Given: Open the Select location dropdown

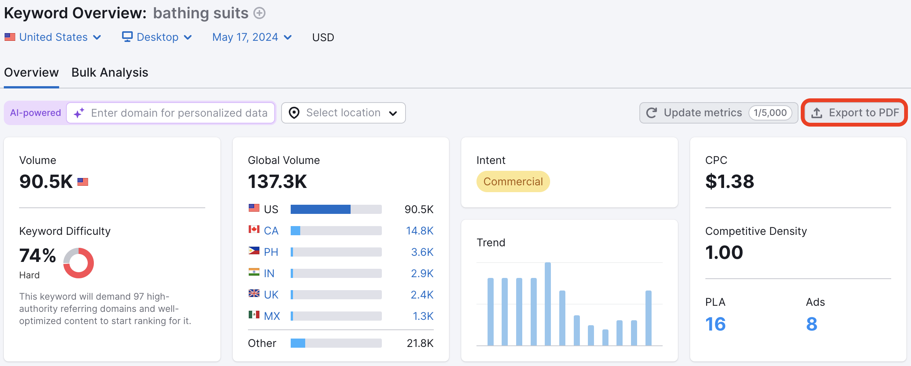Looking at the screenshot, I should tap(343, 113).
